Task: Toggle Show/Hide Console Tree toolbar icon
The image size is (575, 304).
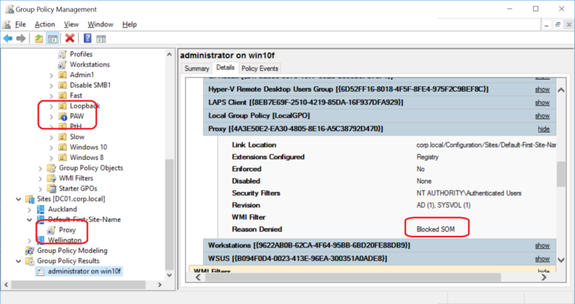Action: 53,38
